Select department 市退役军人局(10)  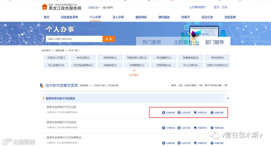click(x=137, y=58)
